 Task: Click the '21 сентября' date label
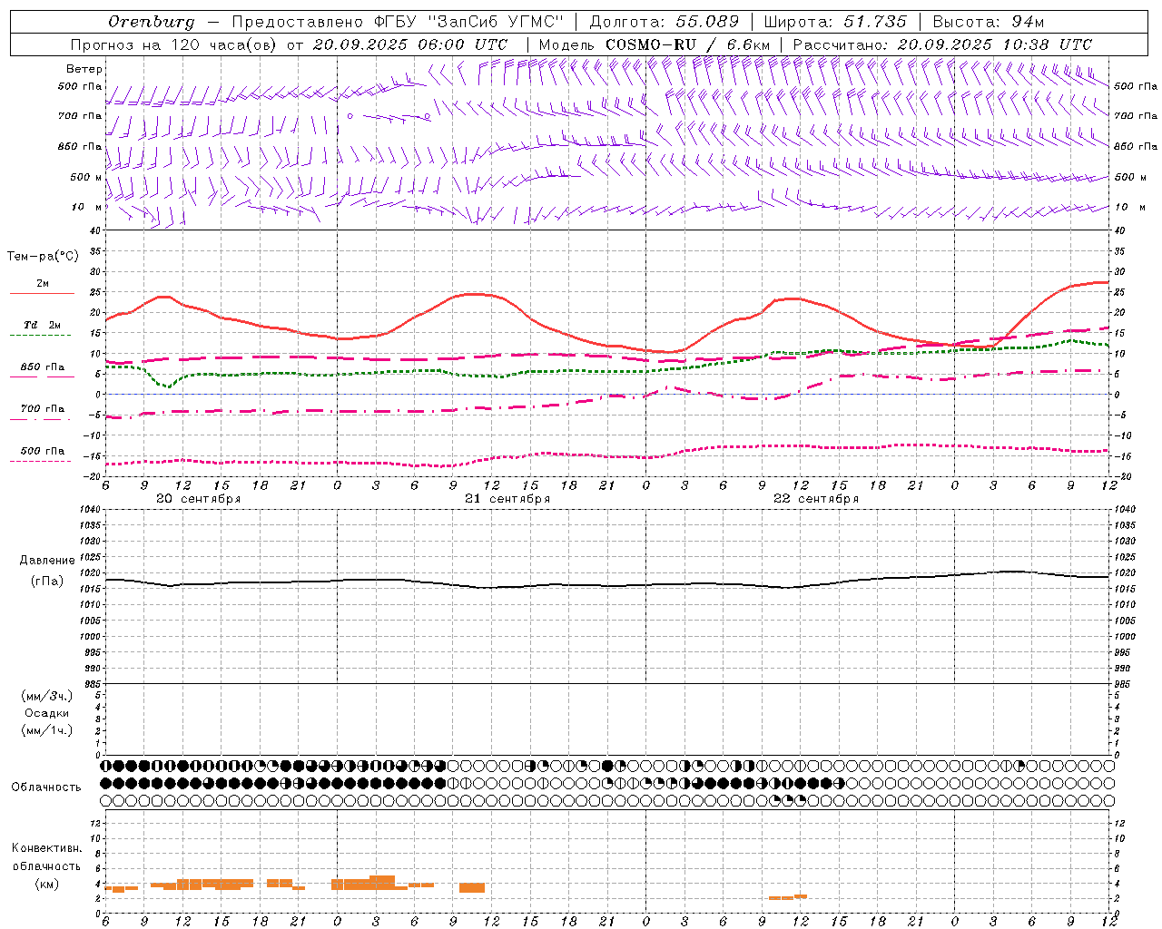[x=507, y=499]
